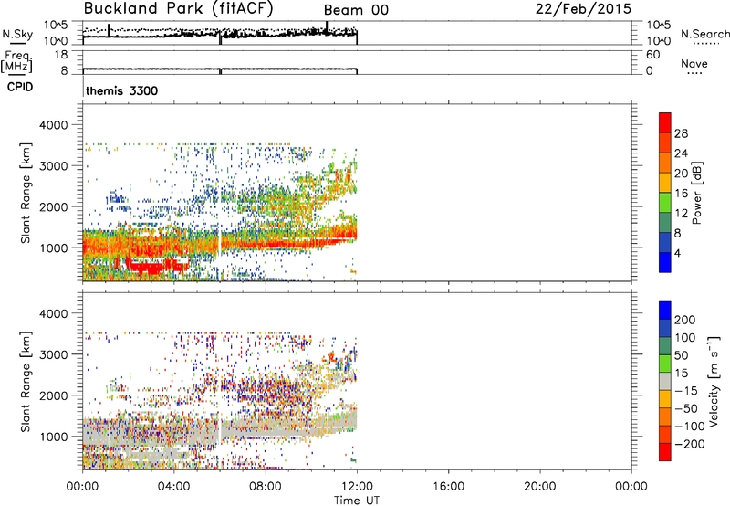Select the "N.Search" legend label
The image size is (730, 506).
click(x=704, y=34)
